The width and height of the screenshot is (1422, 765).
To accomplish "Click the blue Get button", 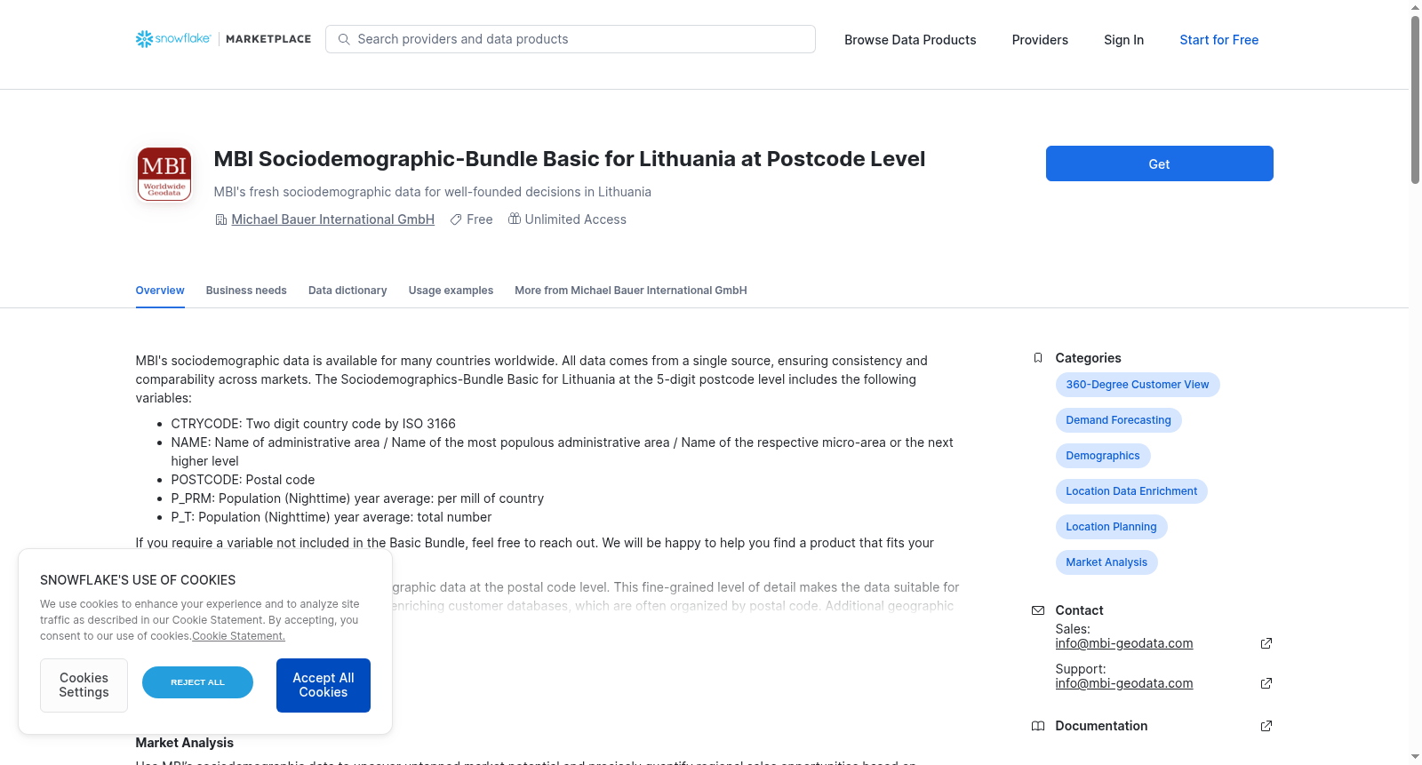I will [x=1160, y=163].
